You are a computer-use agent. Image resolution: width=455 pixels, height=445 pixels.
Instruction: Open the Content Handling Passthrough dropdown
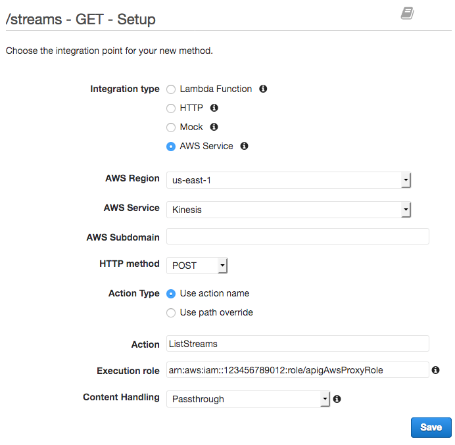click(248, 399)
